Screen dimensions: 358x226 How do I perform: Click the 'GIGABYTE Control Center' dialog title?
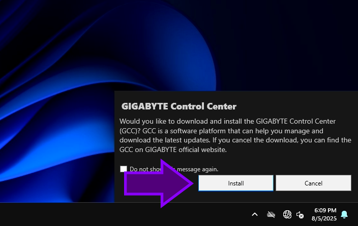coord(179,106)
